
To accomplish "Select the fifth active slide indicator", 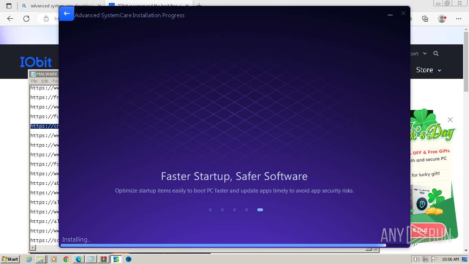I will tap(260, 210).
